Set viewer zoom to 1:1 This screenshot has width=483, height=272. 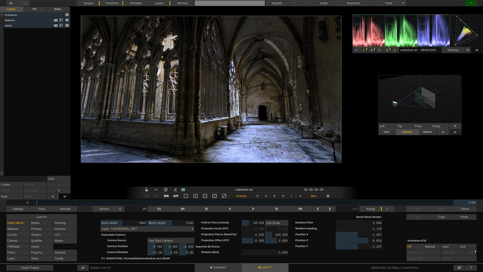205,196
